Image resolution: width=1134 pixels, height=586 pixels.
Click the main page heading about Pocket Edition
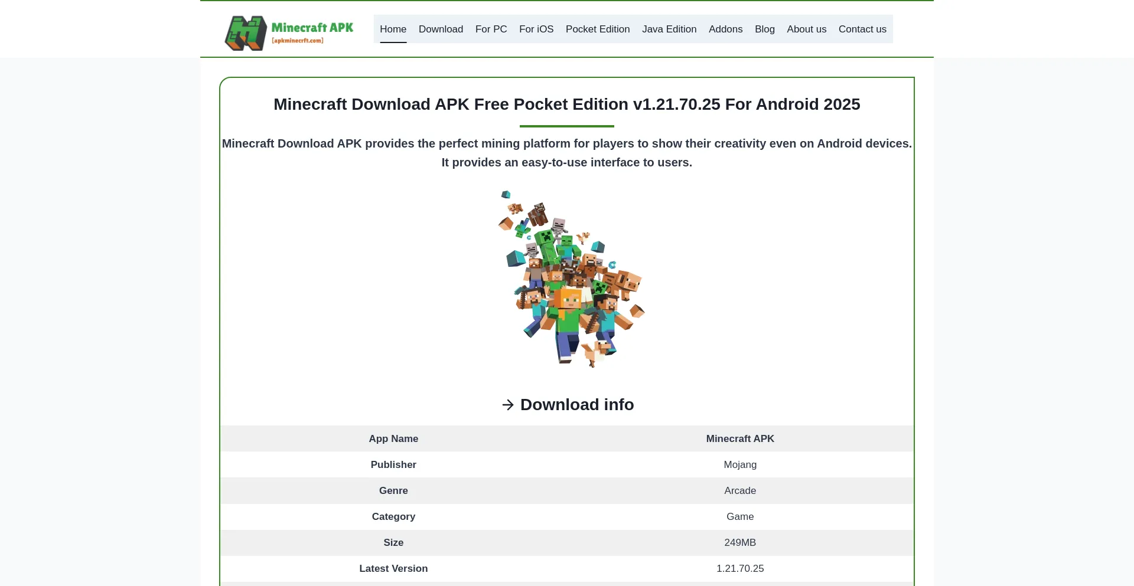[x=567, y=104]
